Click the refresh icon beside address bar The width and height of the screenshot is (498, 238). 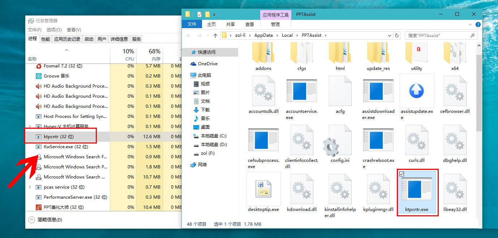pos(397,36)
